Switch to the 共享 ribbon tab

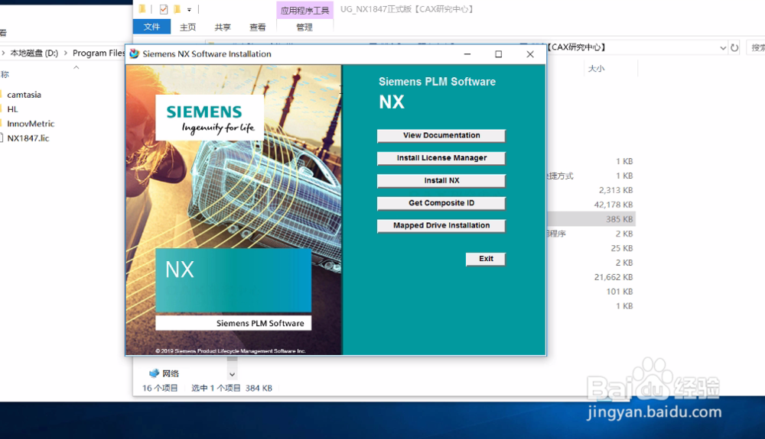point(223,27)
